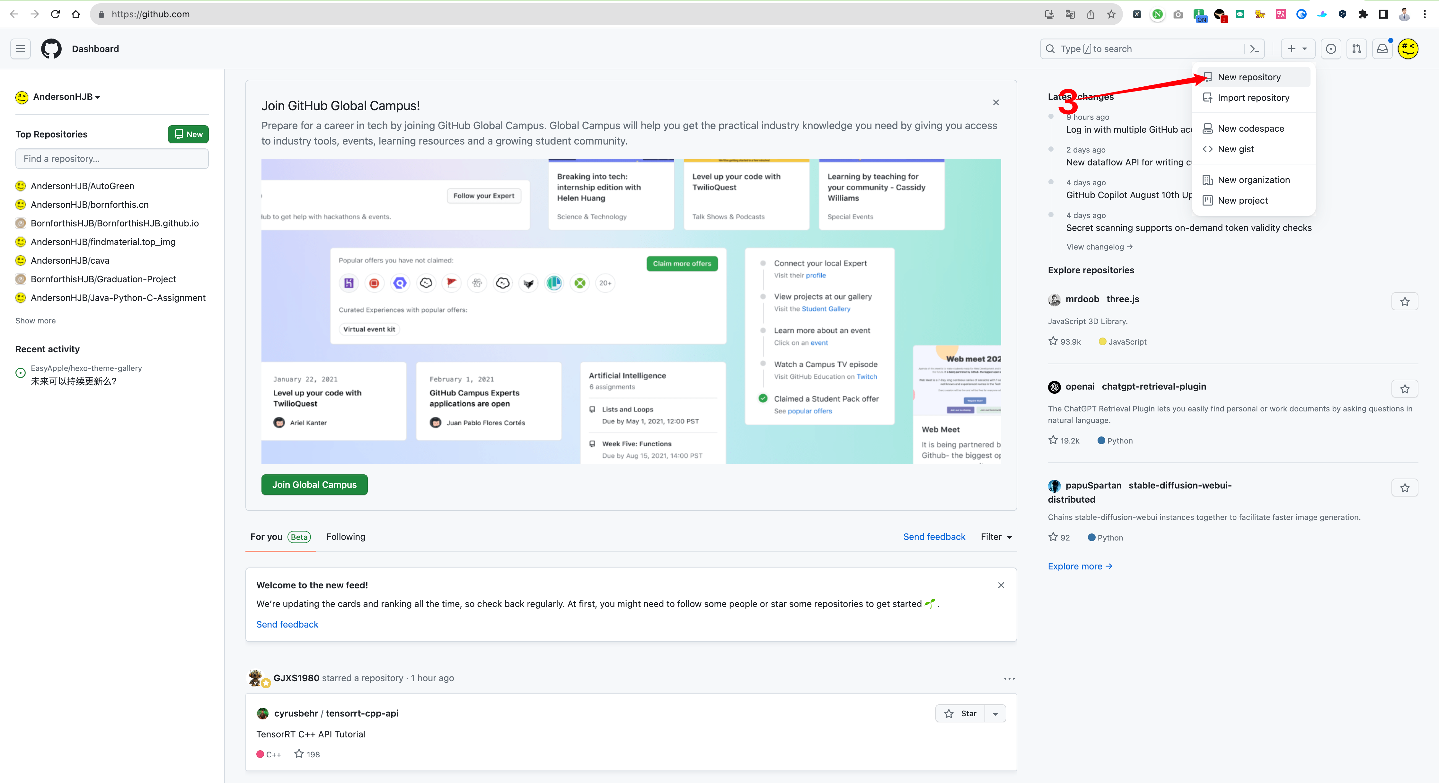The image size is (1439, 783).
Task: Open the Chrome profile avatar
Action: coord(1404,14)
